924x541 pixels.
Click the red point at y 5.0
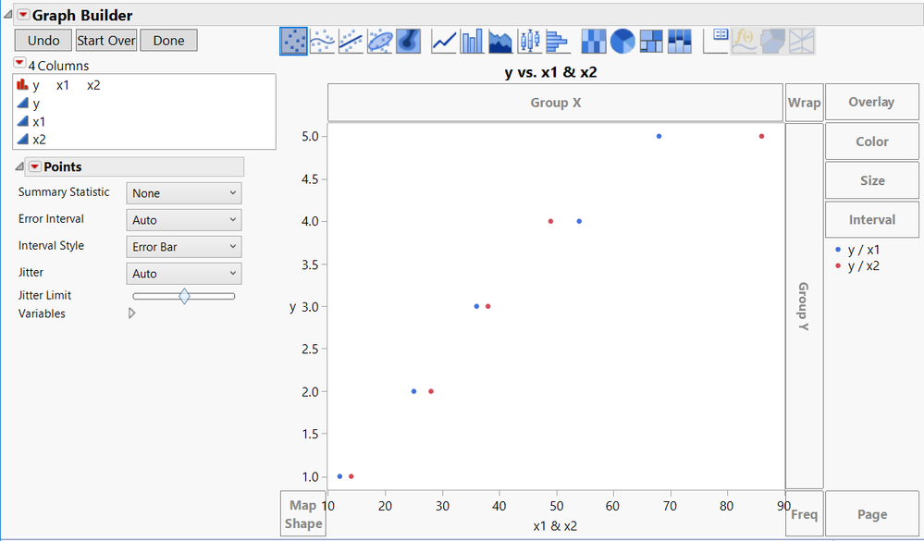pyautogui.click(x=761, y=136)
